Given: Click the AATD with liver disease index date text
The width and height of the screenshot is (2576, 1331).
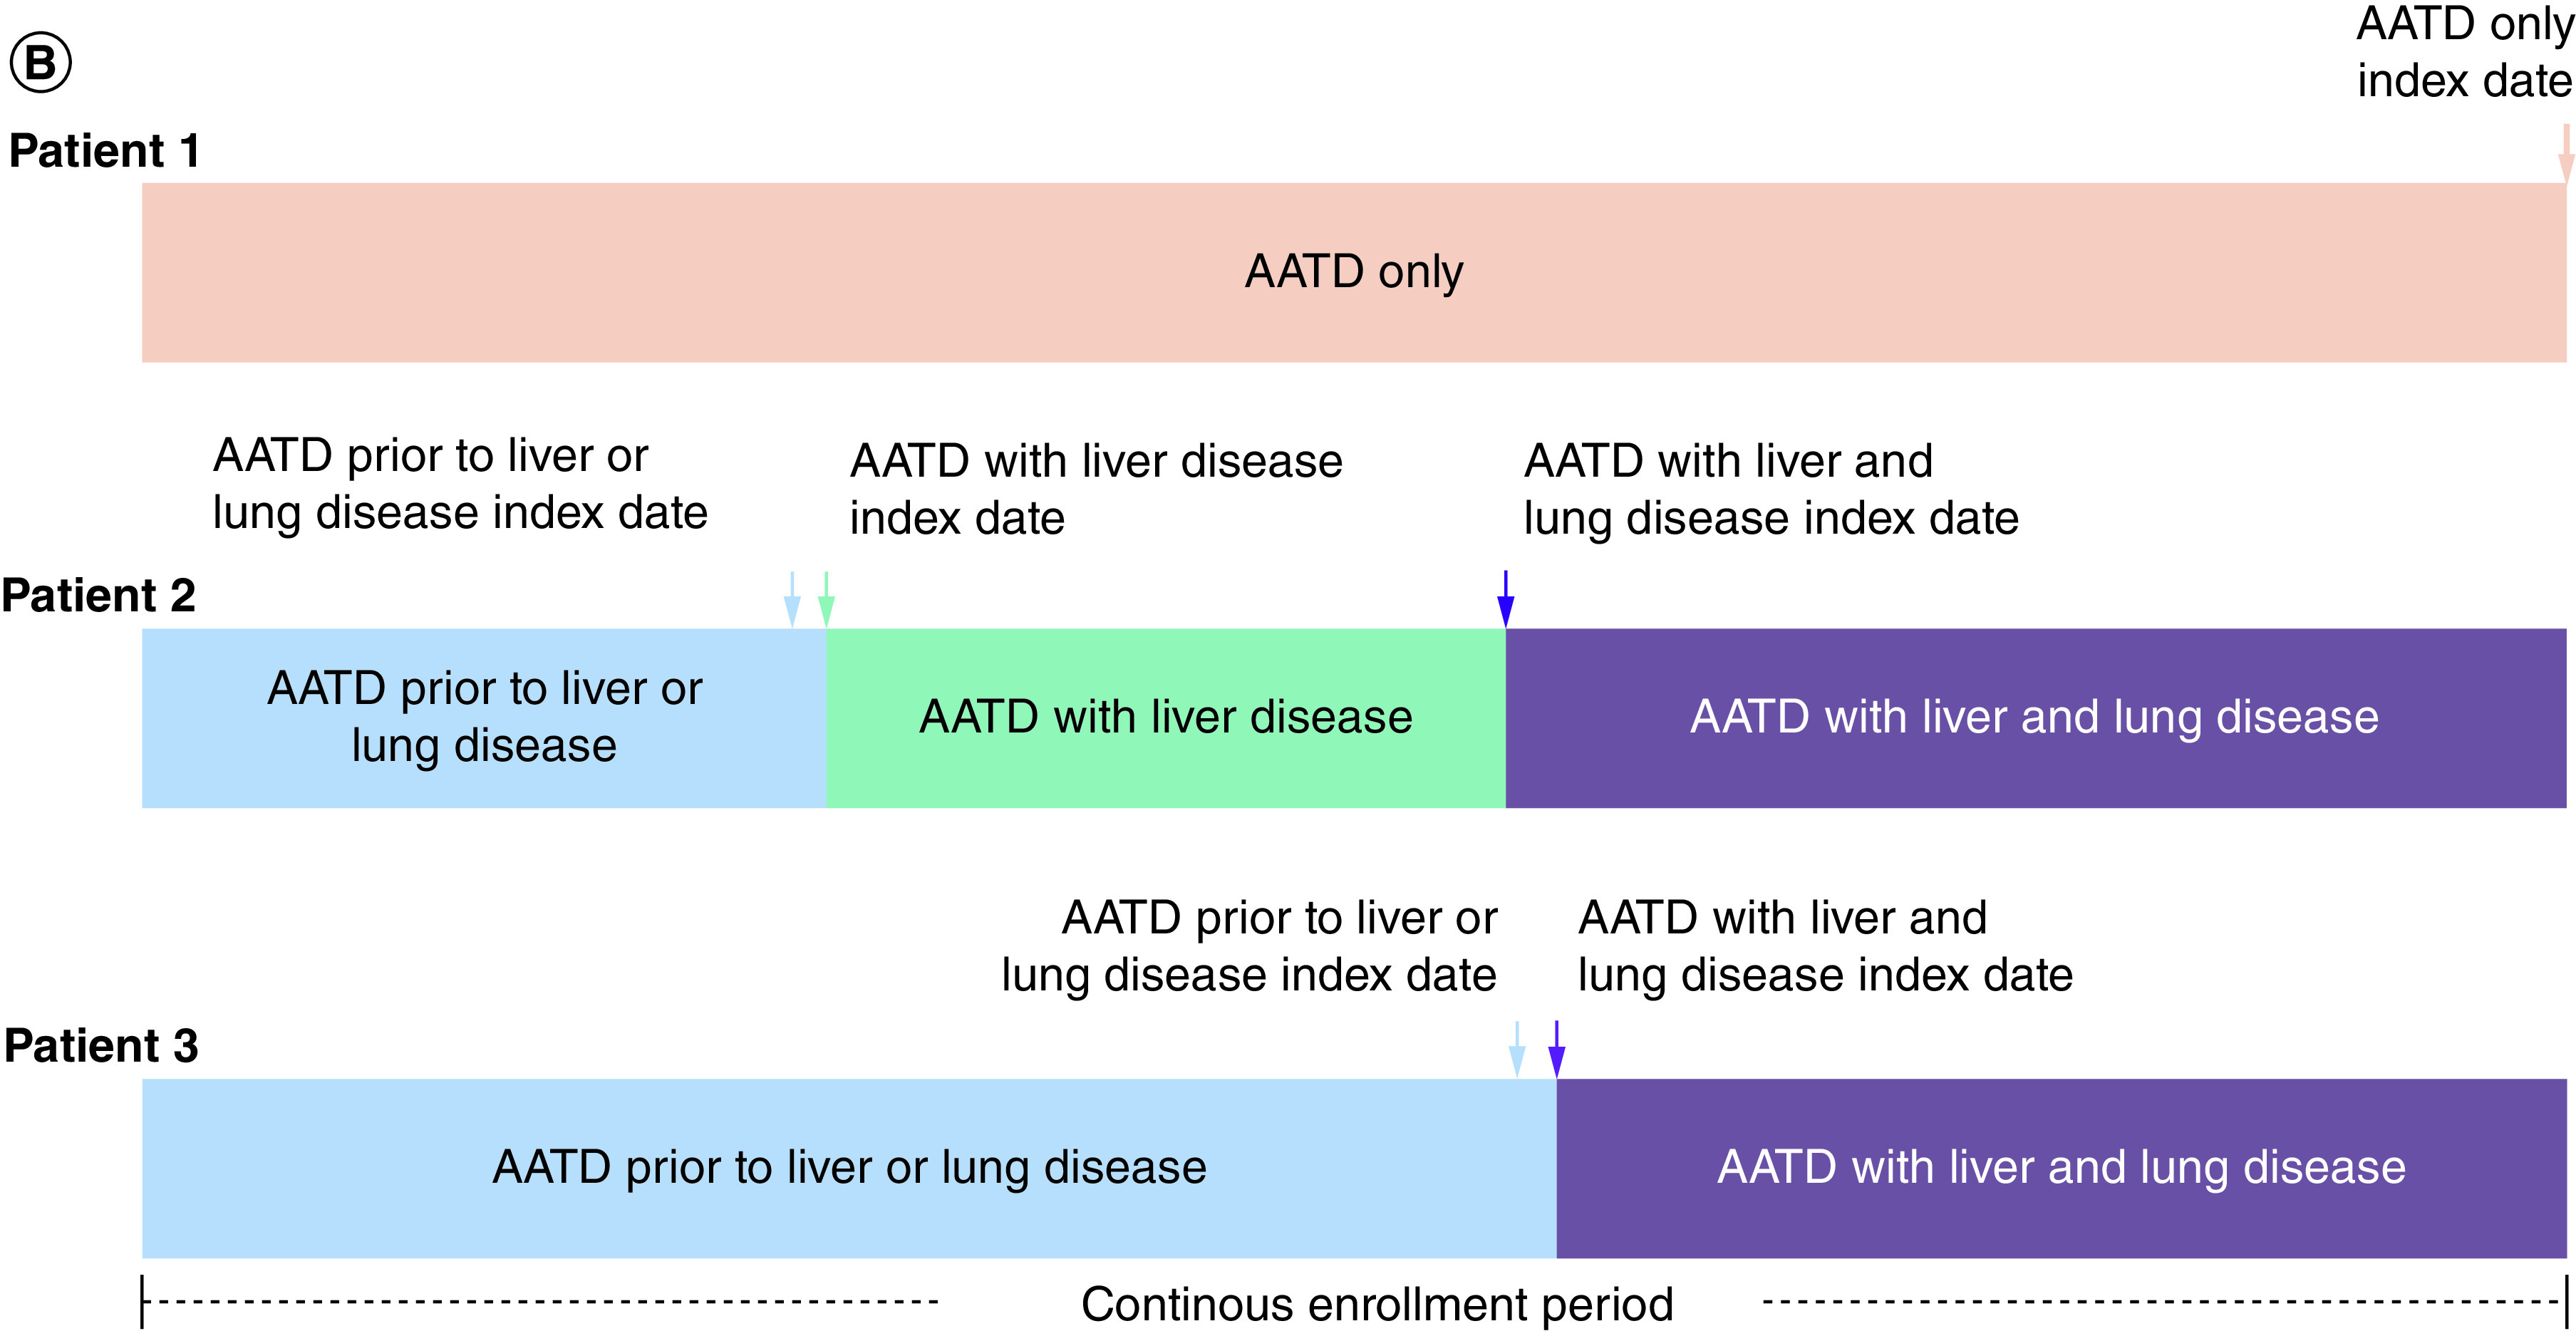Looking at the screenshot, I should pos(1095,490).
